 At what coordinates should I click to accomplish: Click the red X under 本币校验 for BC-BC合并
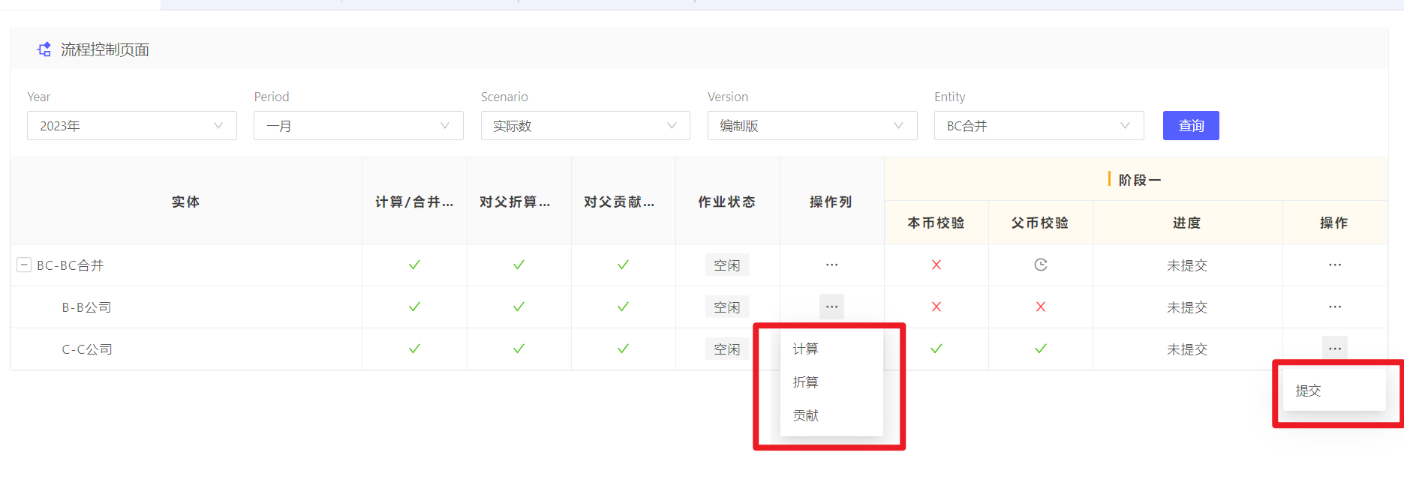click(936, 265)
